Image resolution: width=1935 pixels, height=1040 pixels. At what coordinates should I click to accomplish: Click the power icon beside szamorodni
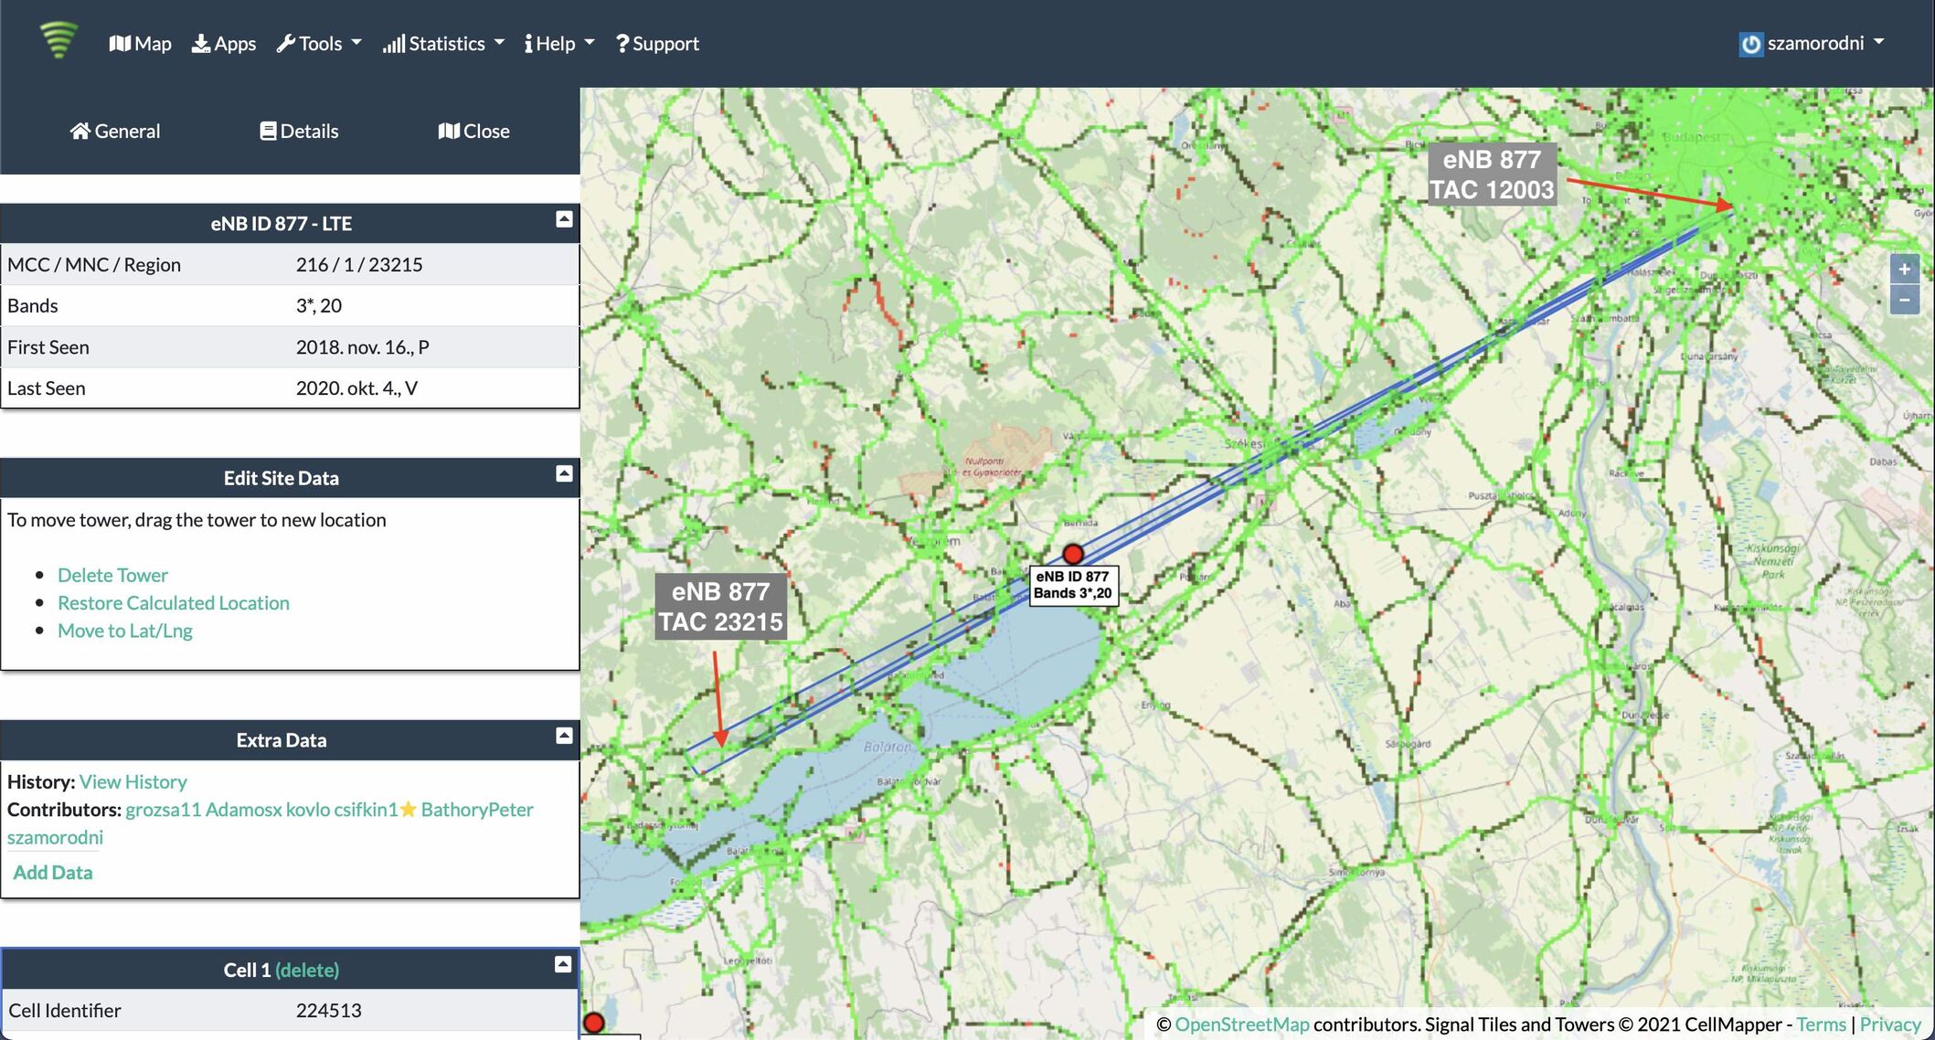point(1750,44)
